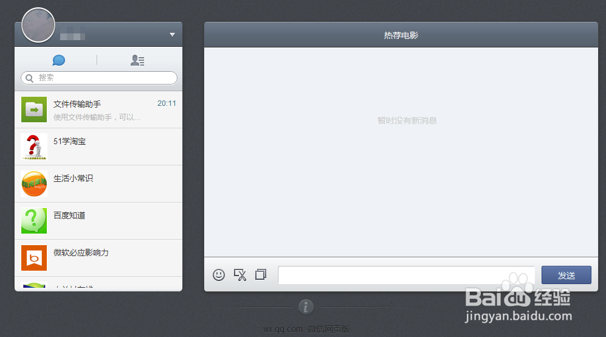Click the 发送 send button
606x337 pixels.
click(566, 275)
